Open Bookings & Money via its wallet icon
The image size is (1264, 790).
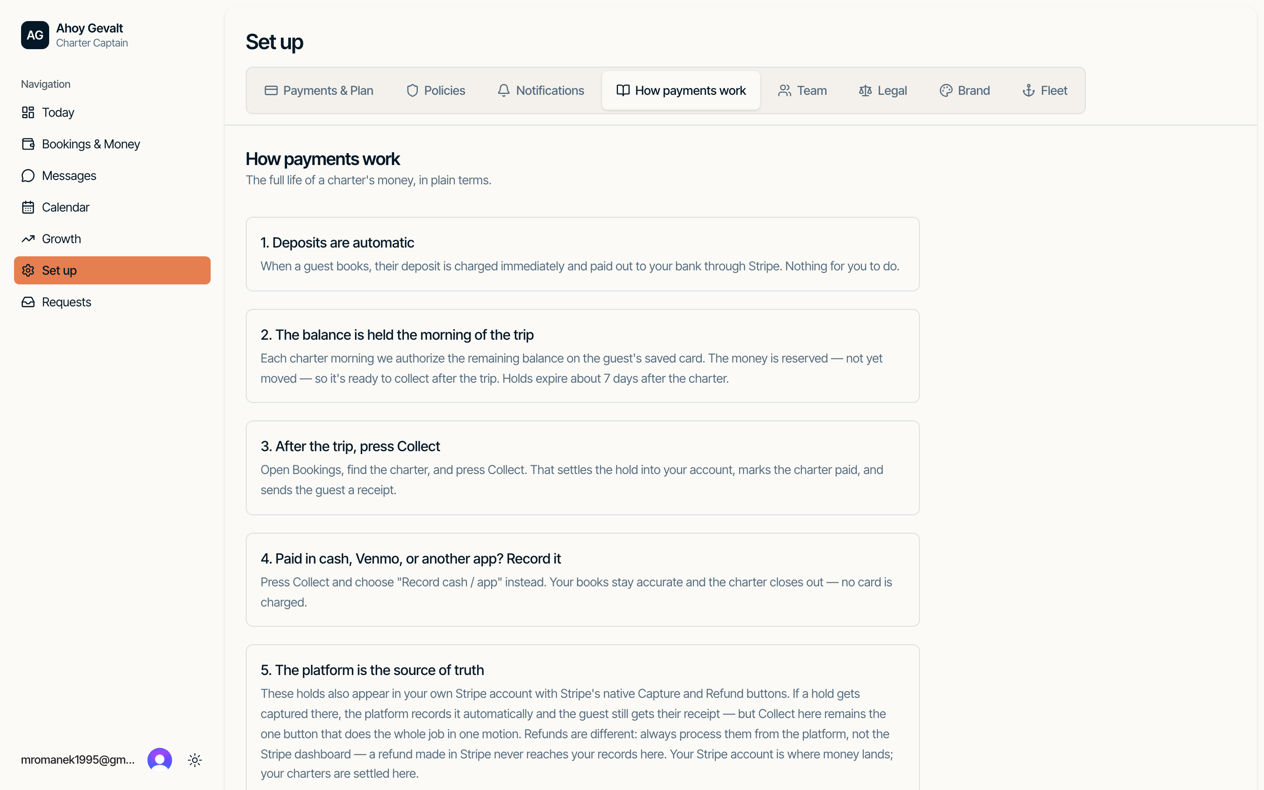28,144
